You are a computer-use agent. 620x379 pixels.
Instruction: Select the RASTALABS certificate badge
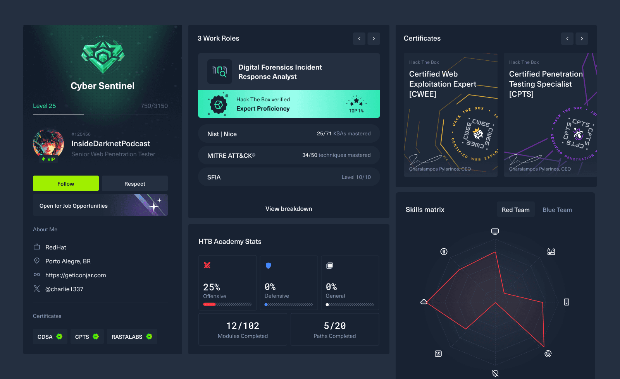click(x=132, y=336)
